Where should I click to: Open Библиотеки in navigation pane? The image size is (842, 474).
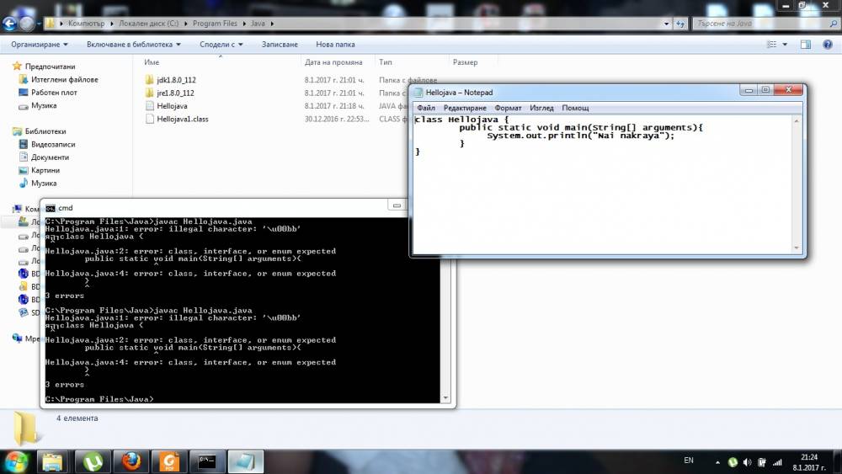pyautogui.click(x=45, y=131)
